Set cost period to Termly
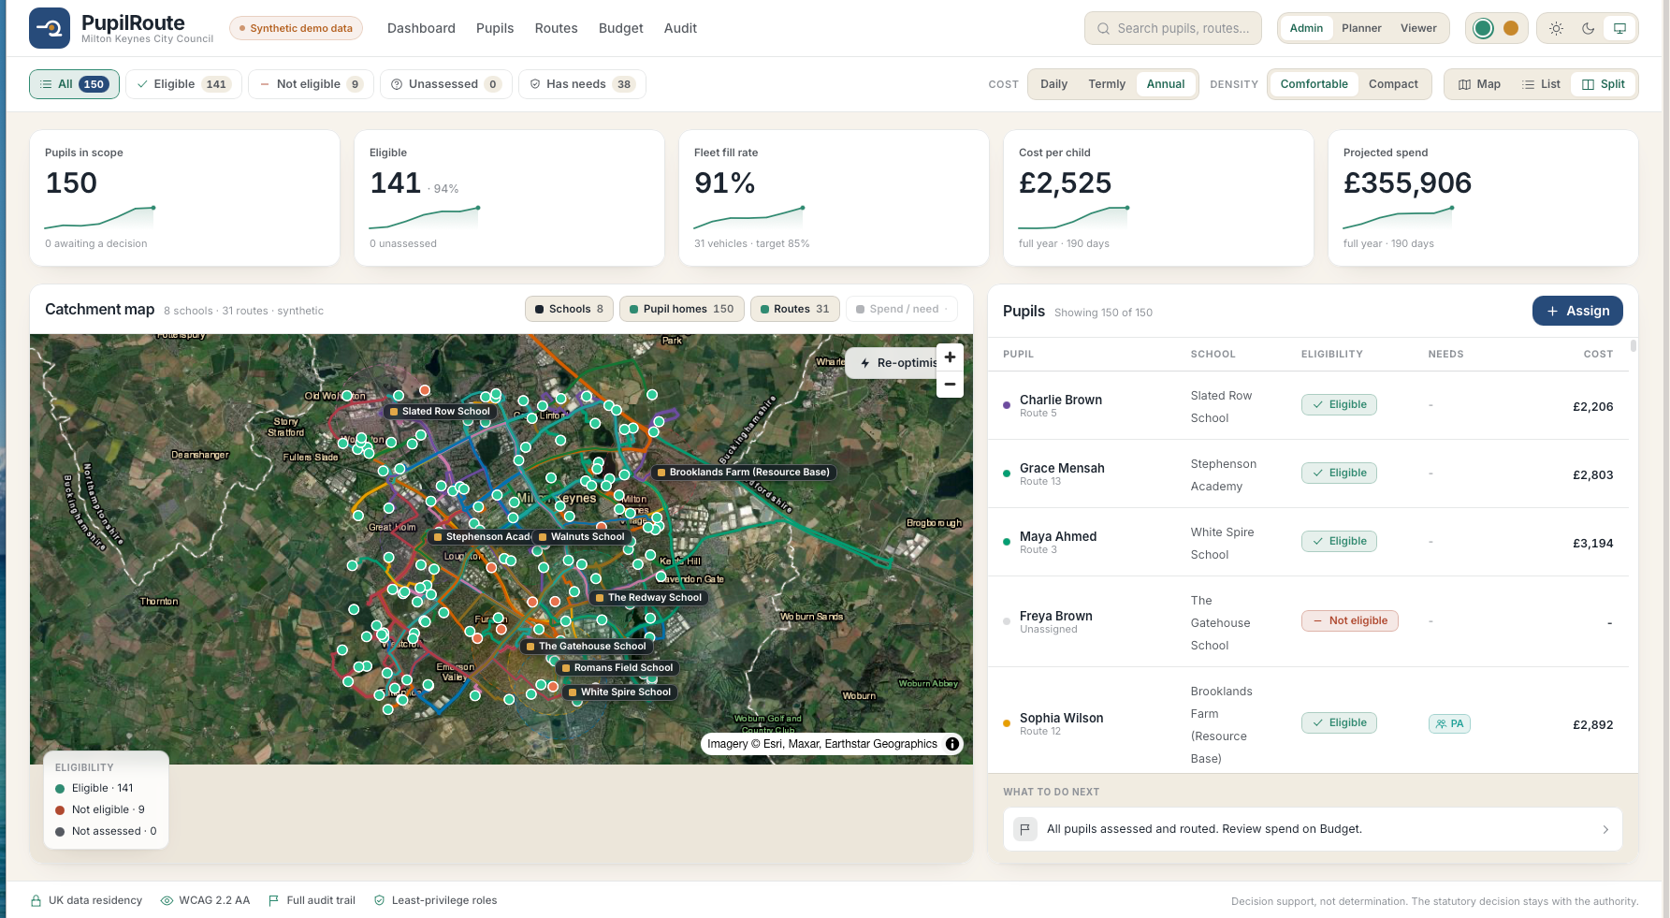Viewport: 1670px width, 918px height. (x=1107, y=84)
